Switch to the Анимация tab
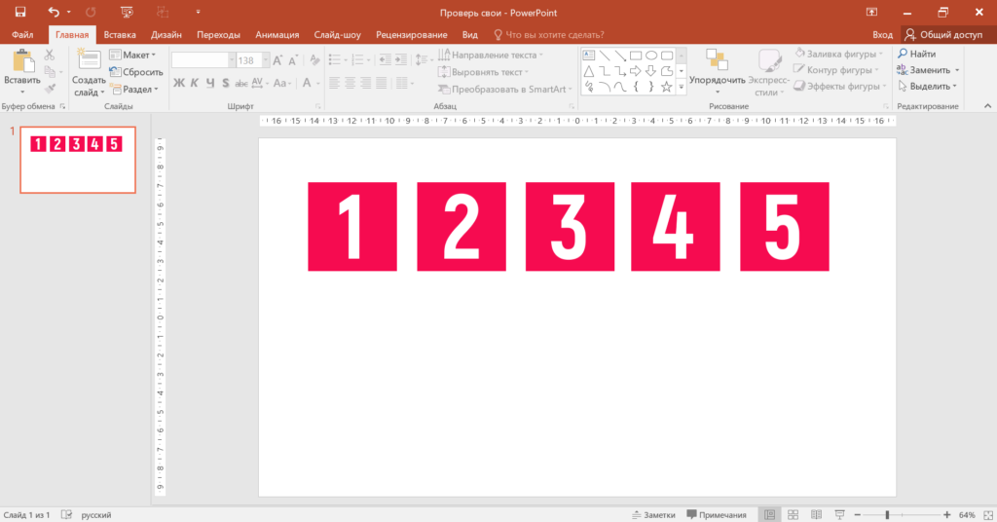The height and width of the screenshot is (522, 997). pyautogui.click(x=277, y=34)
